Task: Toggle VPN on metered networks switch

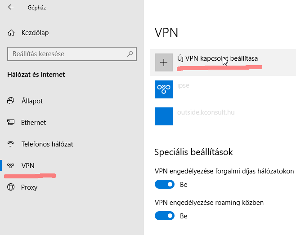Action: point(165,184)
